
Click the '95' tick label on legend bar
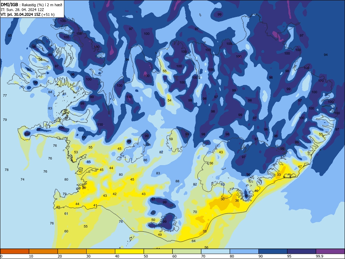pos(289,256)
